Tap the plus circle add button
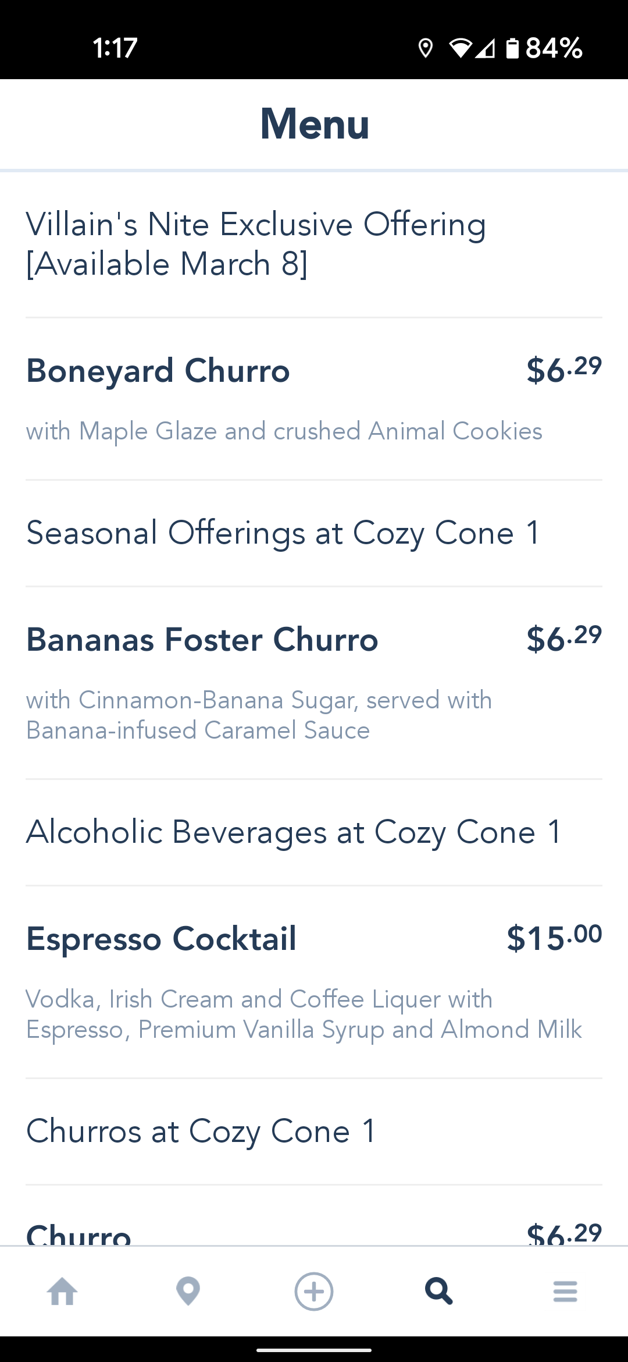This screenshot has width=628, height=1362. coord(314,1292)
